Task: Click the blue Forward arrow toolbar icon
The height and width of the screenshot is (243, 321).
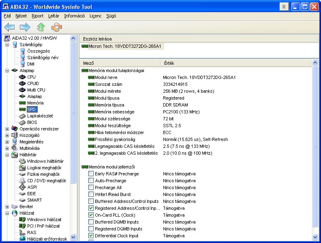Action: (x=25, y=27)
